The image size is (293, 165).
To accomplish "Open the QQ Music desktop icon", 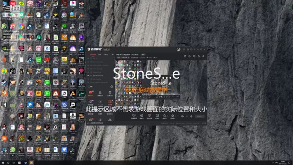I will (4, 71).
